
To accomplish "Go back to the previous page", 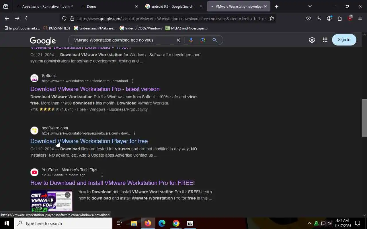I will 7,18.
